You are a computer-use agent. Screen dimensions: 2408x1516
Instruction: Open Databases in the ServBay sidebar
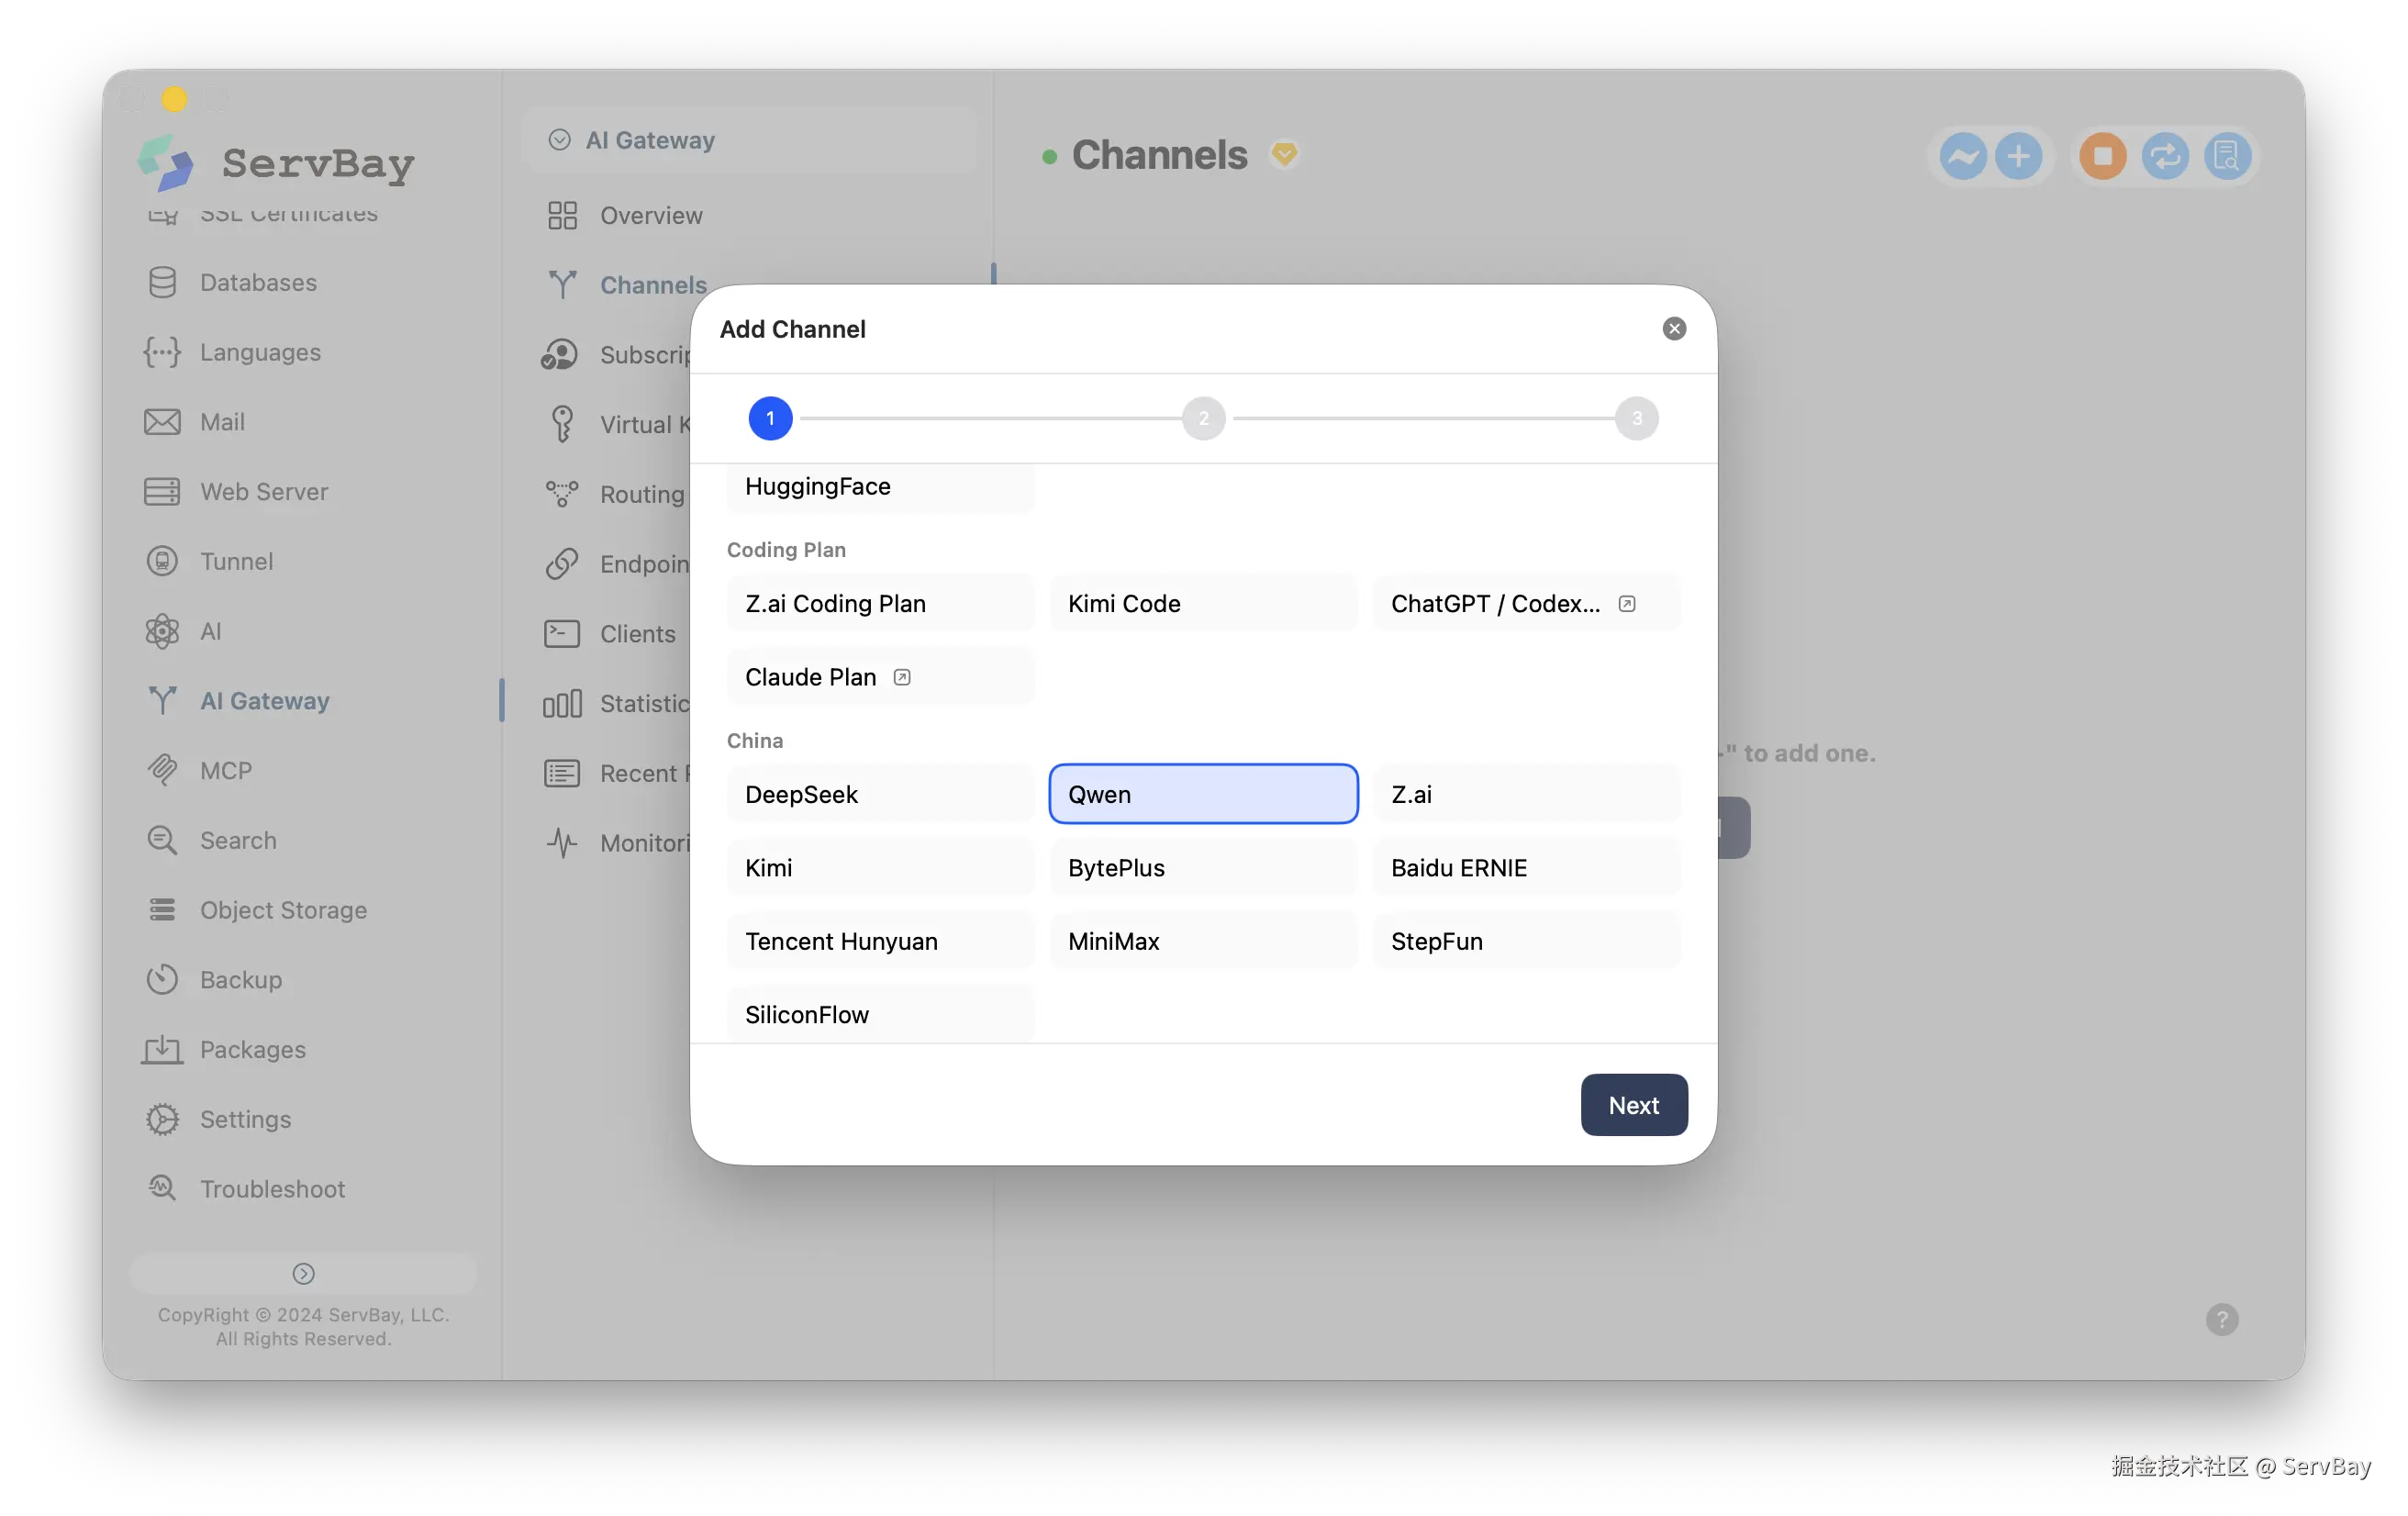click(x=258, y=282)
